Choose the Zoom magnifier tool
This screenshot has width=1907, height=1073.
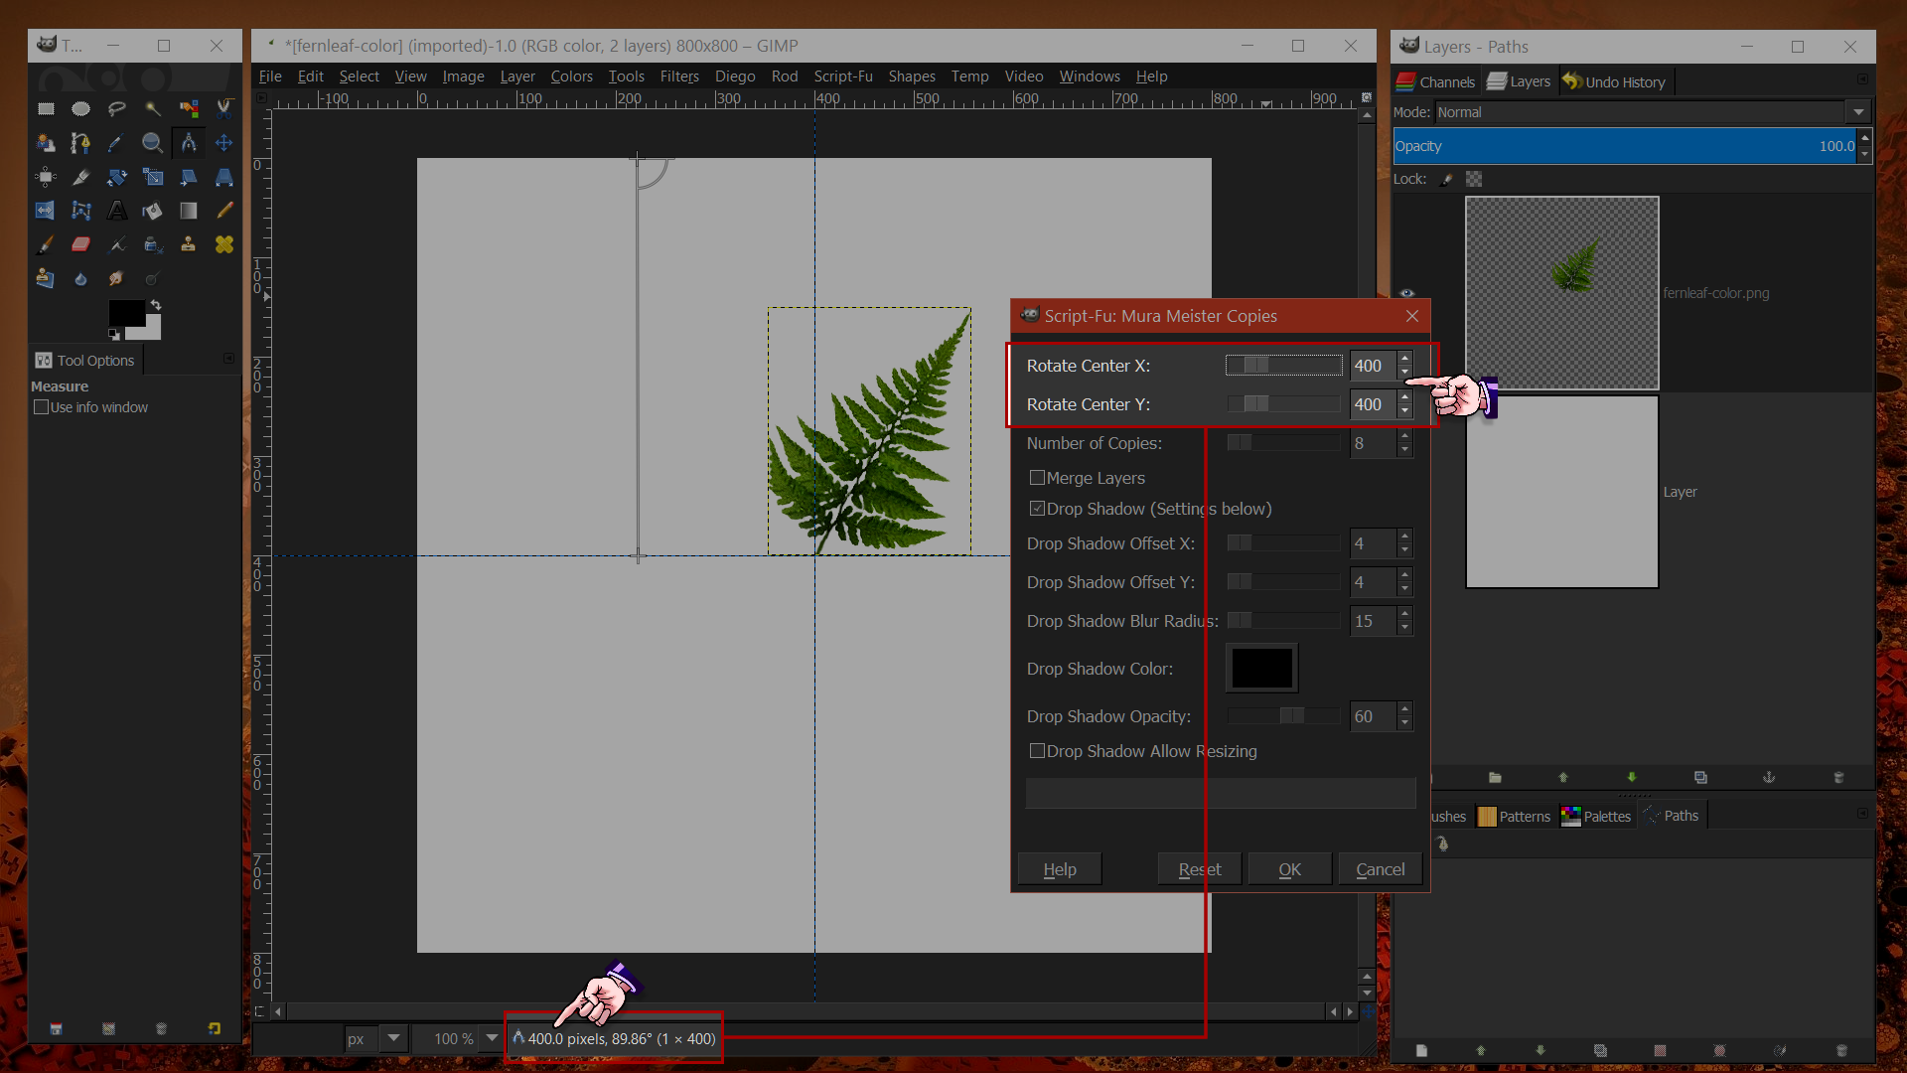(152, 143)
